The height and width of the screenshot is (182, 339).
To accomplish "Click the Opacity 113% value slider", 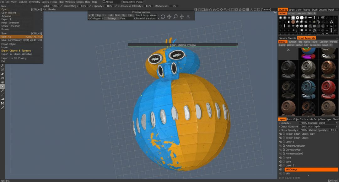I will coord(109,6).
